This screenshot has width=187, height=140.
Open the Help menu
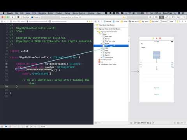coord(99,13)
